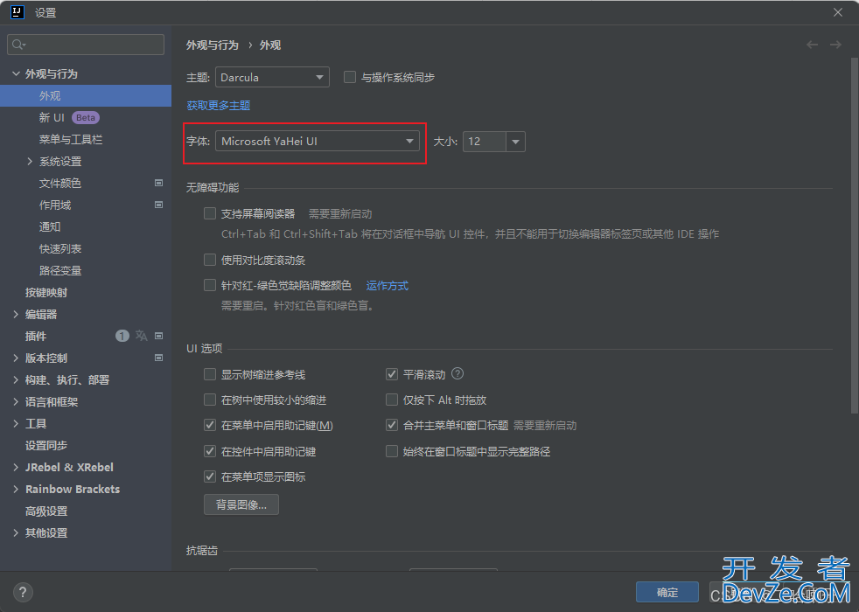Open the 主题 Darcula dropdown
This screenshot has width=859, height=612.
pos(272,77)
